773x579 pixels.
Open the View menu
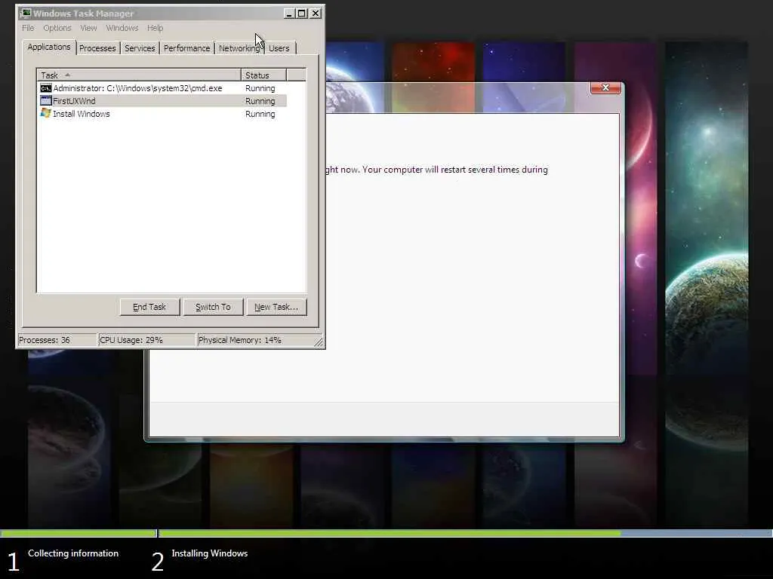(89, 28)
